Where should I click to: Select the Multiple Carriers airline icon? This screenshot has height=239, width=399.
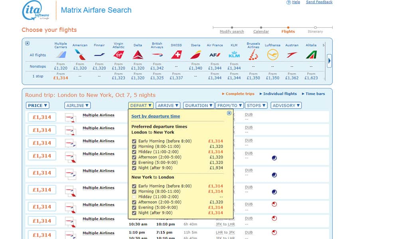click(x=61, y=55)
